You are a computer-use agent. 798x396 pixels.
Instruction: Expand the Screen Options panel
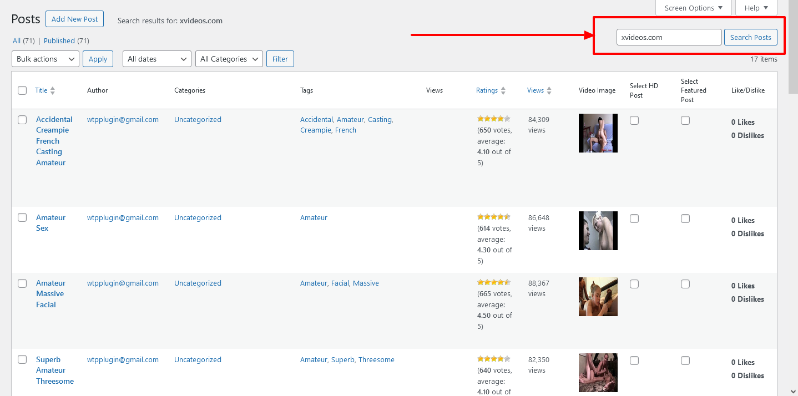pyautogui.click(x=693, y=8)
